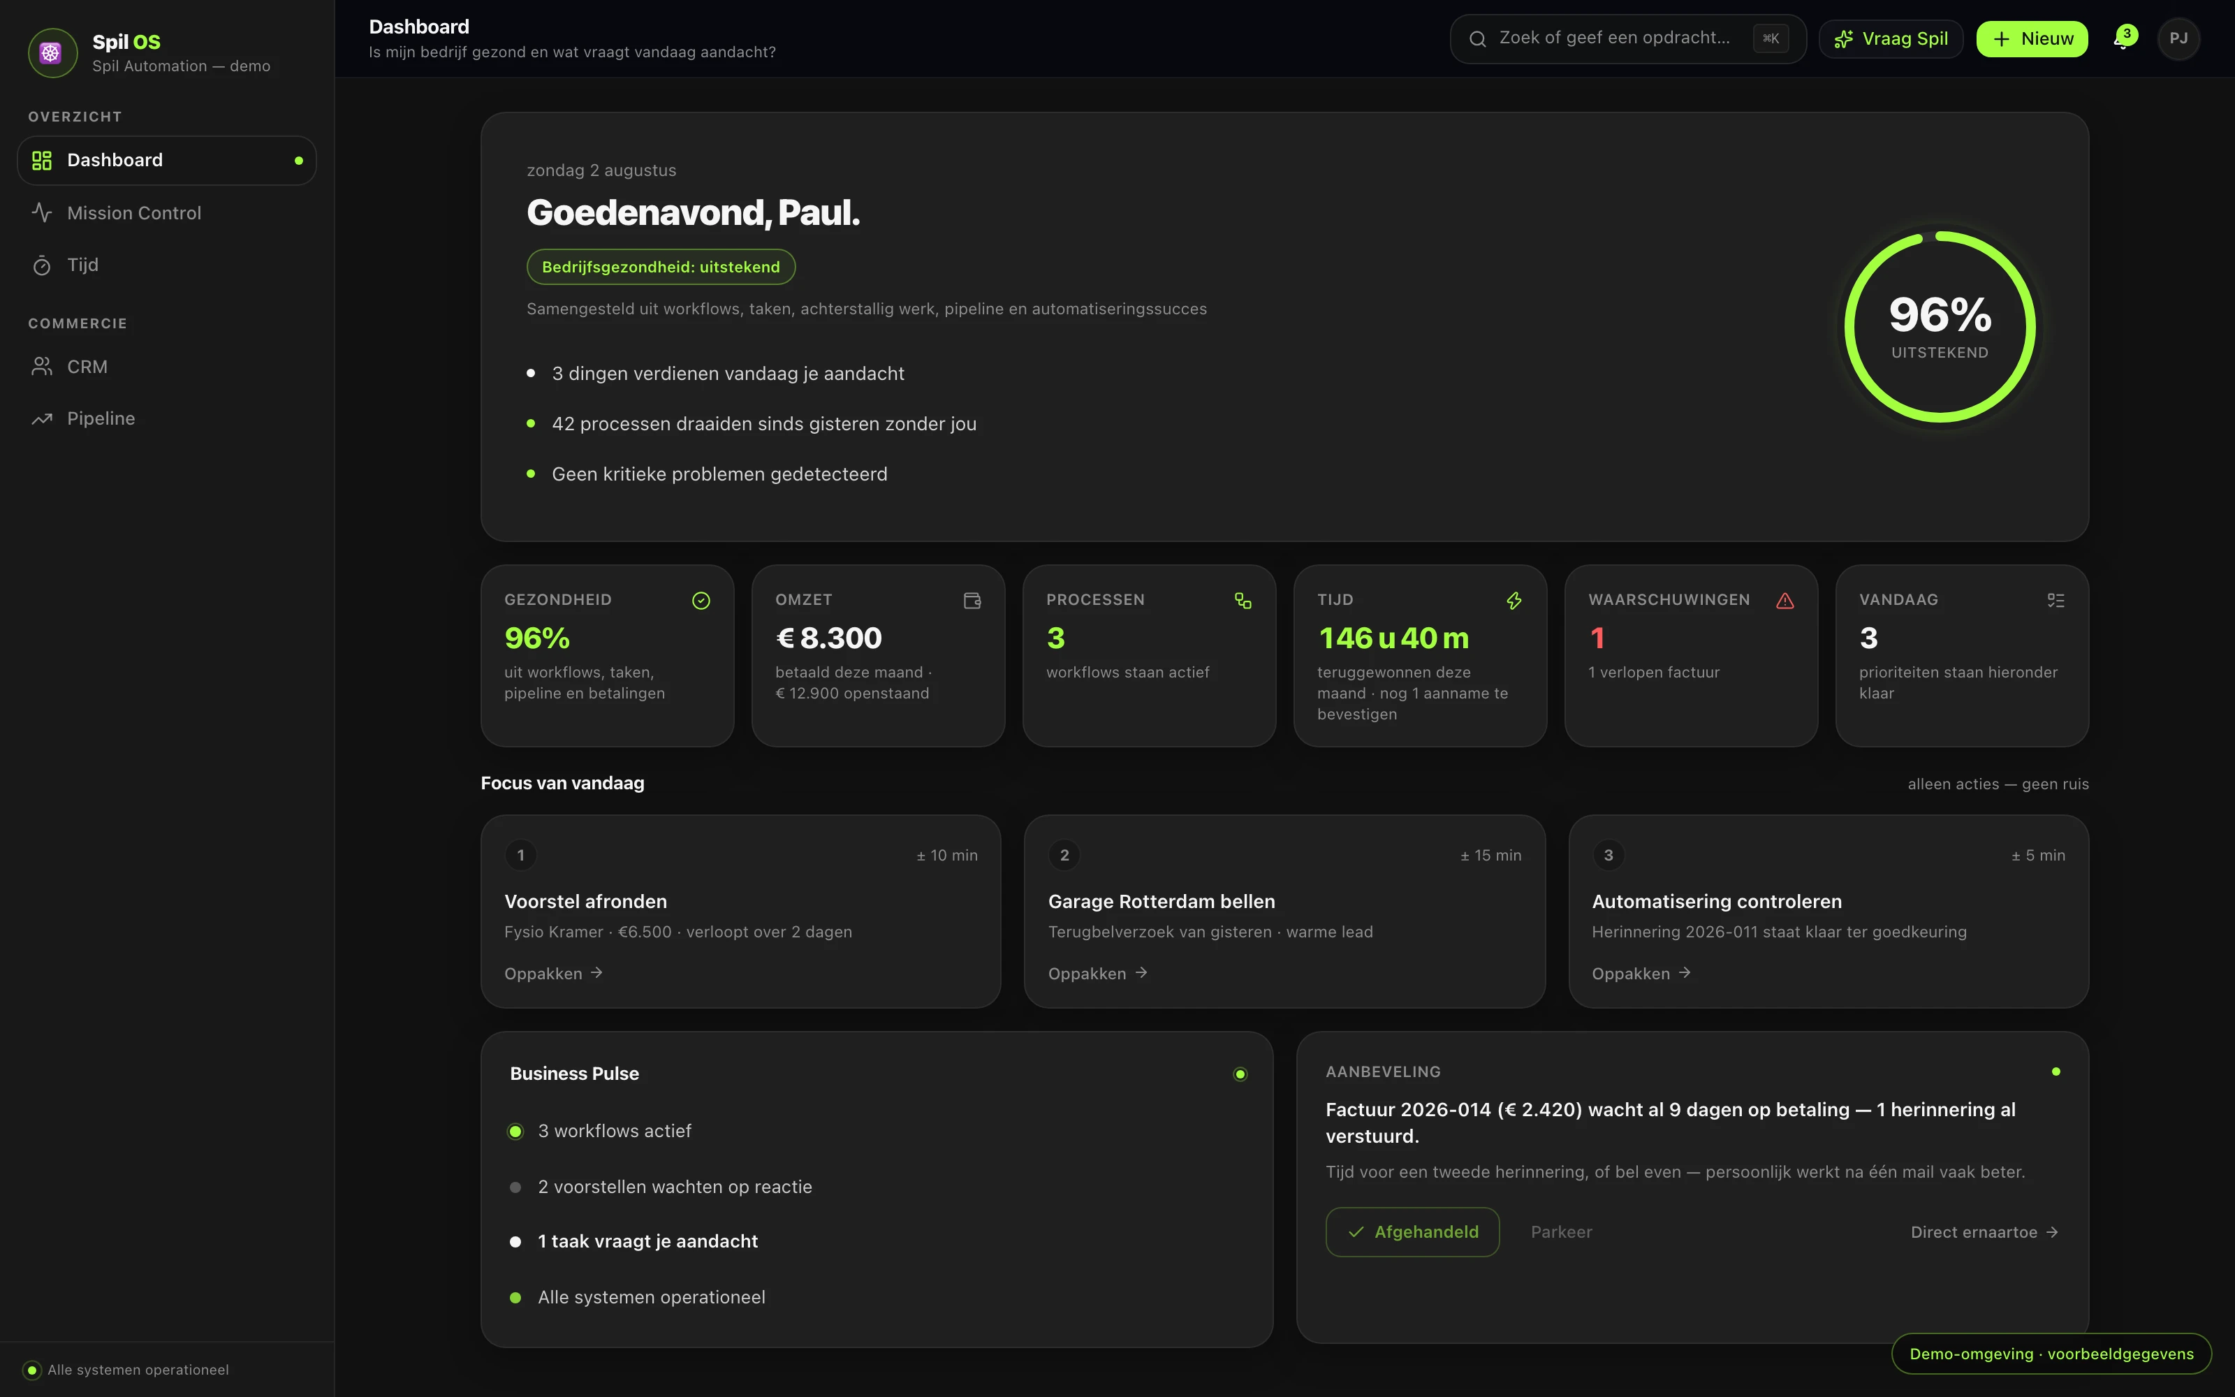Screen dimensions: 2235x1397
Task: Click the Omzet wallet icon
Action: point(972,601)
